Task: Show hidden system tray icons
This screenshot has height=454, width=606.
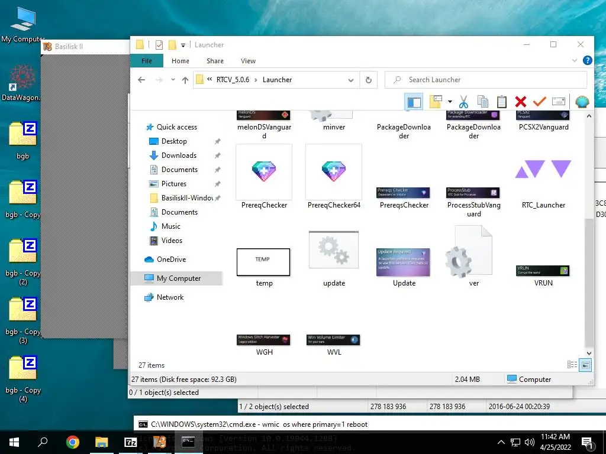Action: (501, 442)
